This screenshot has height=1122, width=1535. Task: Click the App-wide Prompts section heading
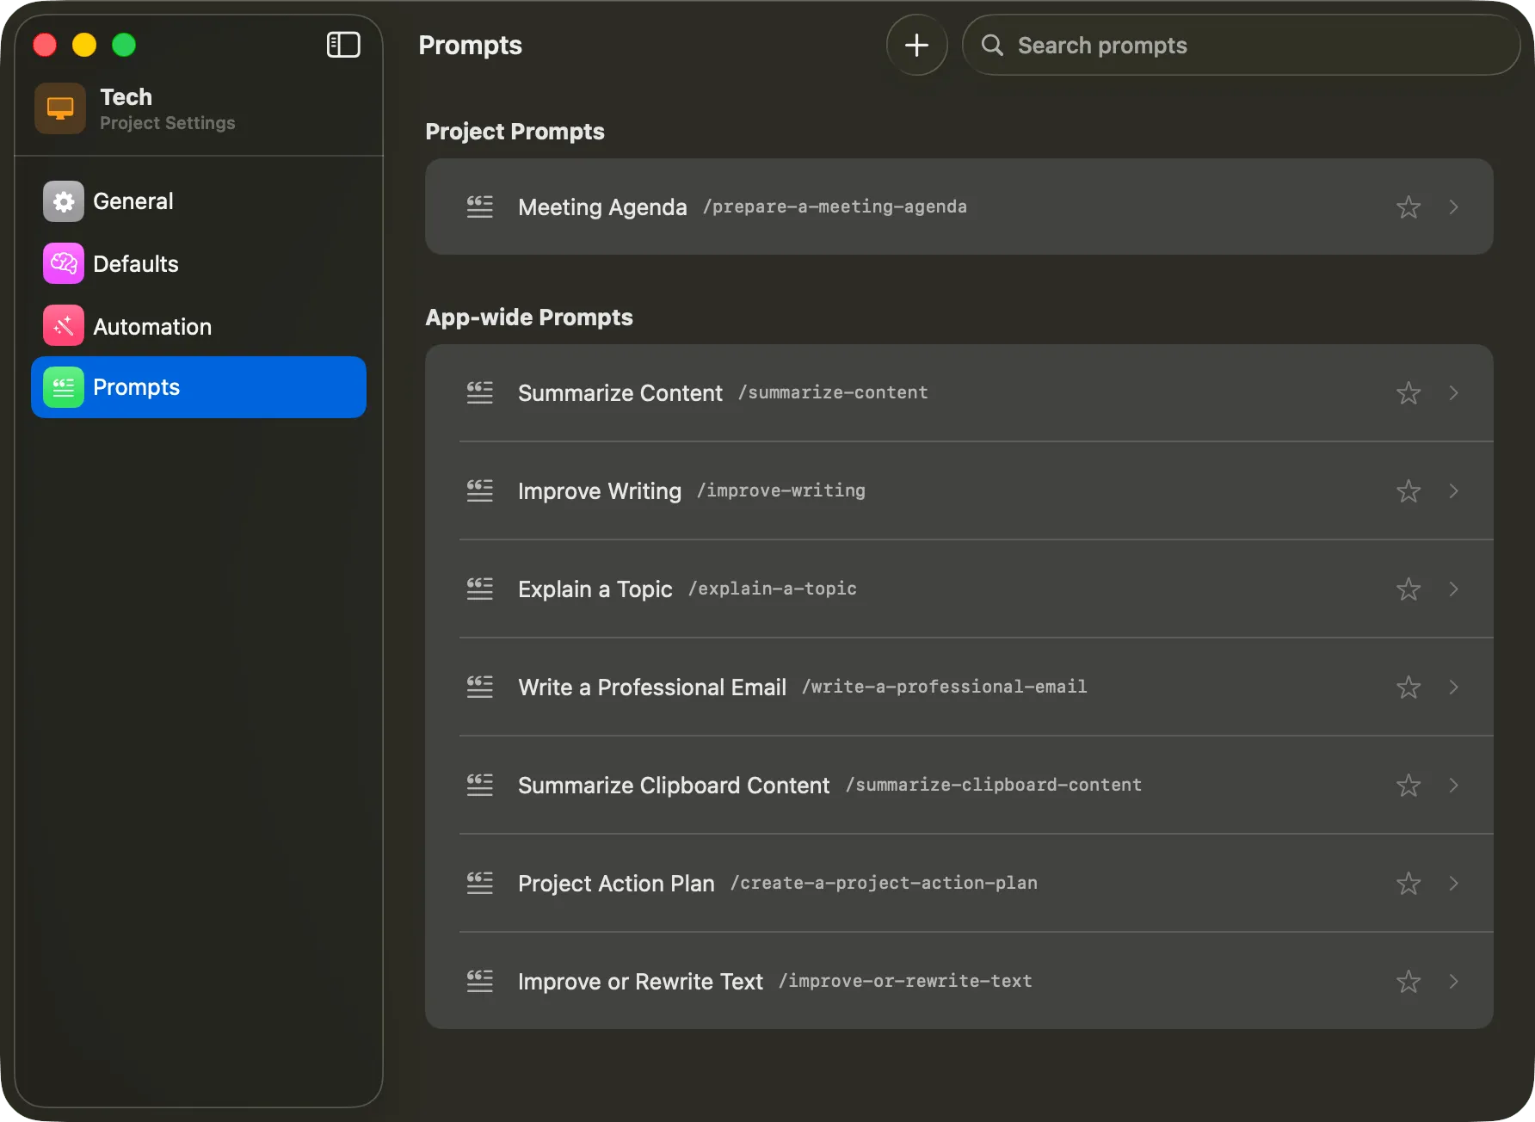coord(529,317)
